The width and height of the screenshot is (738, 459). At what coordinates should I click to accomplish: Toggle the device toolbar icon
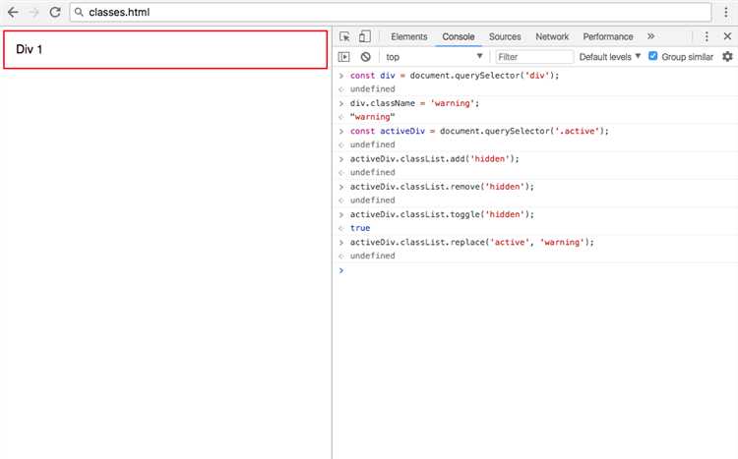[x=364, y=36]
